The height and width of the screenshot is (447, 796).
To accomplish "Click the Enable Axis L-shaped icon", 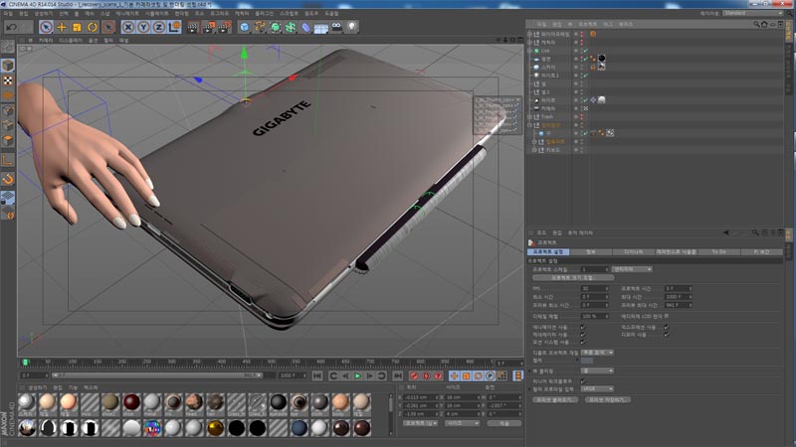I will tap(8, 160).
